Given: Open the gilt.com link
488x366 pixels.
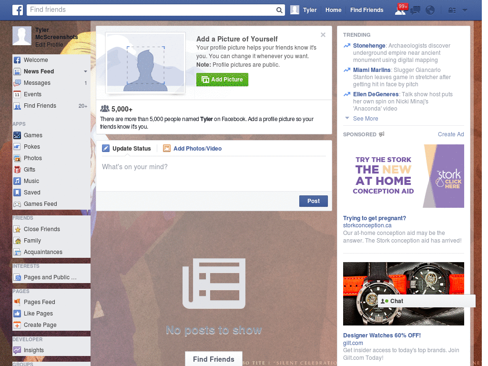Looking at the screenshot, I should (x=353, y=343).
